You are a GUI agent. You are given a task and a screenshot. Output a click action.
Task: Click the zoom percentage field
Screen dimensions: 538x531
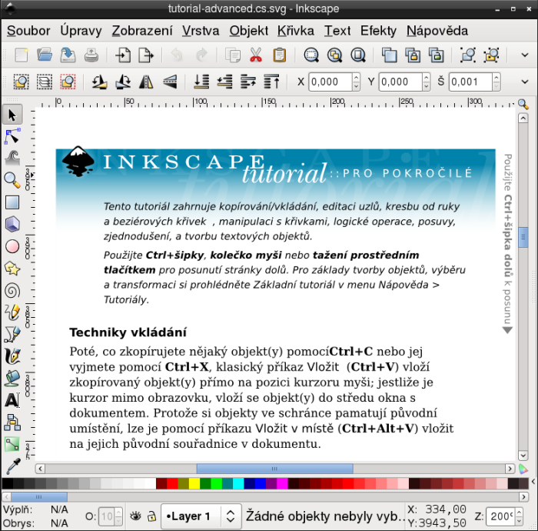[x=500, y=516]
